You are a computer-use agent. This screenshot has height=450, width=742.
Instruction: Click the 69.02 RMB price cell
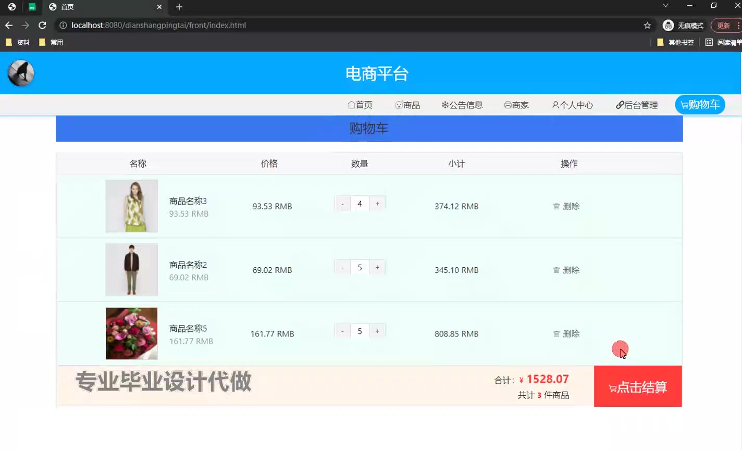pos(272,270)
